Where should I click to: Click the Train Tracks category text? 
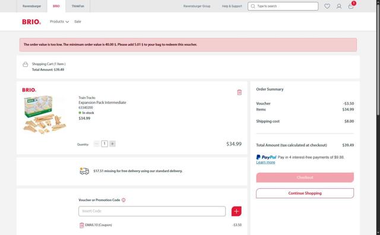(x=87, y=98)
